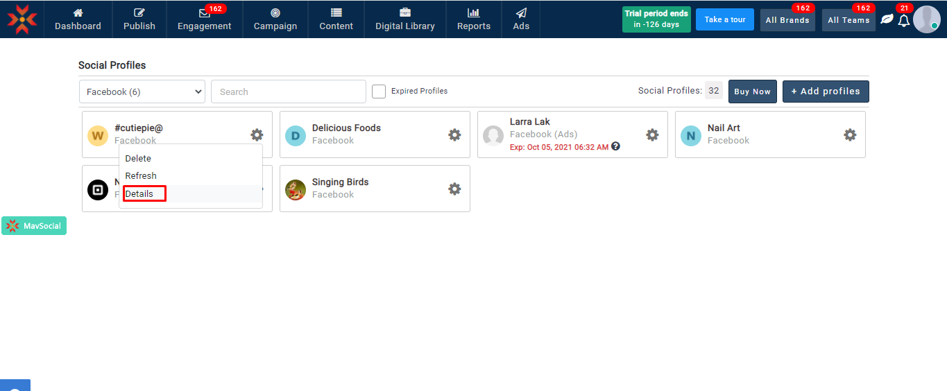Click the leaf icon in the header
The height and width of the screenshot is (391, 947).
coord(887,19)
